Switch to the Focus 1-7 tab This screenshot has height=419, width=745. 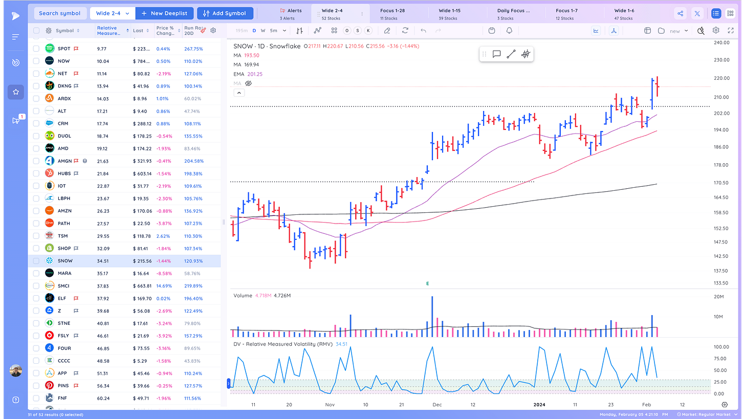[567, 14]
